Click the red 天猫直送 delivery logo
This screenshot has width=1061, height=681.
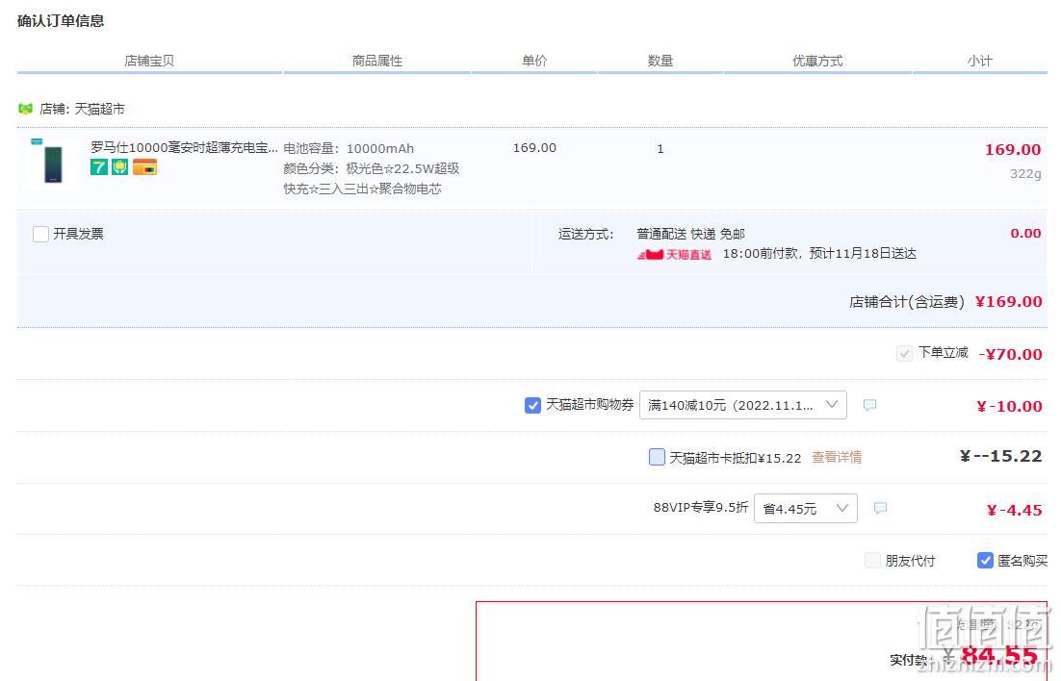pyautogui.click(x=675, y=254)
